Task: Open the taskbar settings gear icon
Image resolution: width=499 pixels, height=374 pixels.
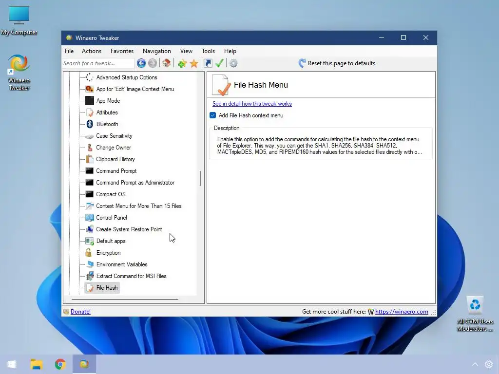Action: 488,364
